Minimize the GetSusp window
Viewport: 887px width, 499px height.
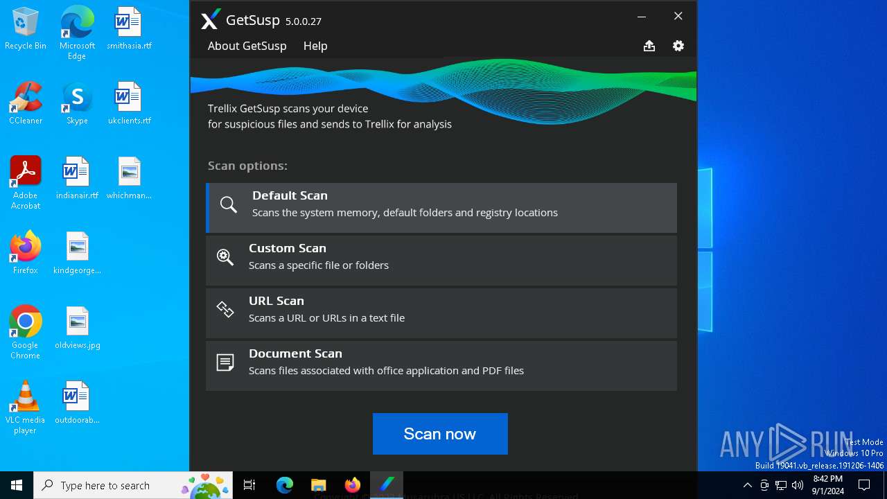[x=642, y=17]
